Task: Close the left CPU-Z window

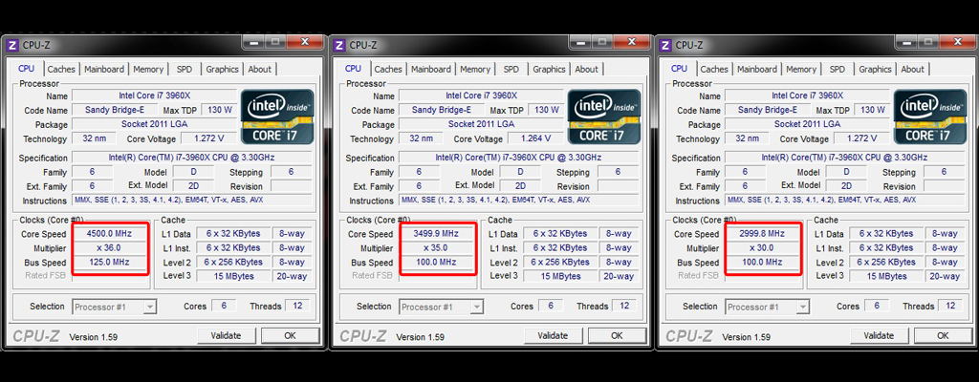Action: point(305,42)
